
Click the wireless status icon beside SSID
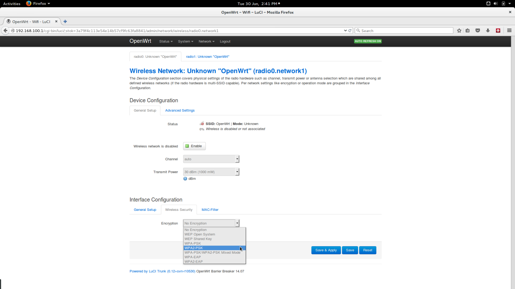[202, 123]
